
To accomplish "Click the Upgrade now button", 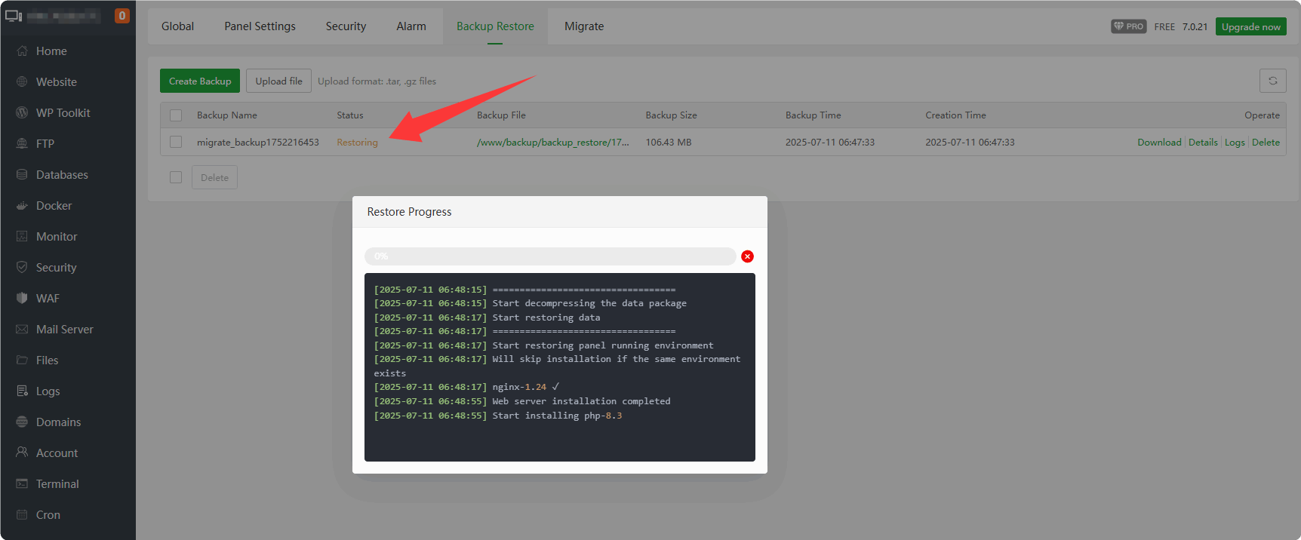I will pyautogui.click(x=1250, y=26).
